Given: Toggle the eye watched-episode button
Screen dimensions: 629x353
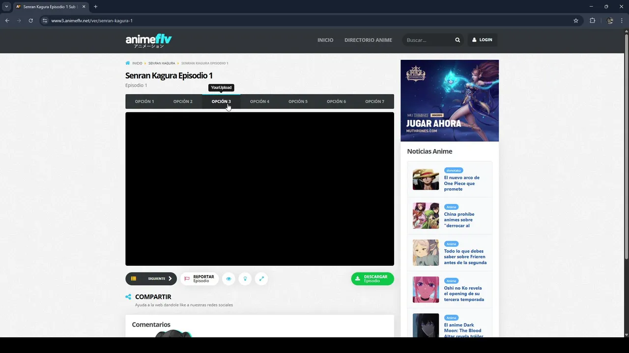Looking at the screenshot, I should (229, 278).
